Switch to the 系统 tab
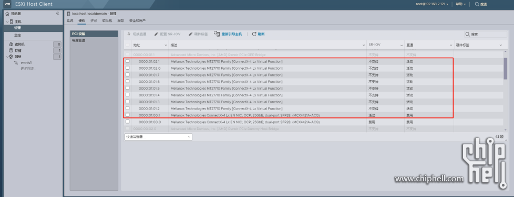The width and height of the screenshot is (514, 197). pyautogui.click(x=70, y=20)
